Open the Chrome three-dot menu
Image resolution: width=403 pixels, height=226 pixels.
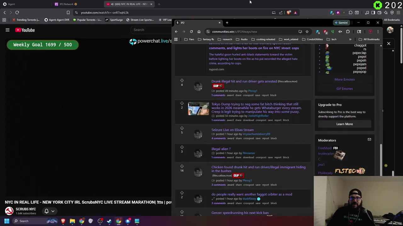378,31
